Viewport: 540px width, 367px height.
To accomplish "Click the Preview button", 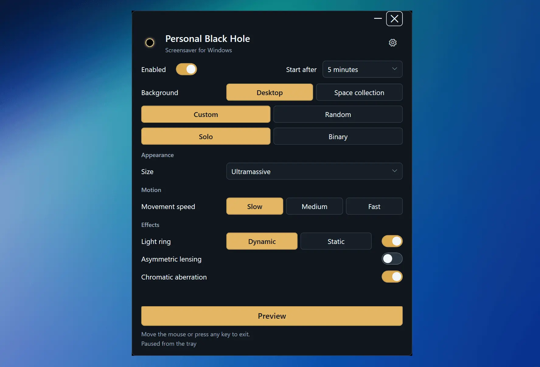I will pos(272,316).
